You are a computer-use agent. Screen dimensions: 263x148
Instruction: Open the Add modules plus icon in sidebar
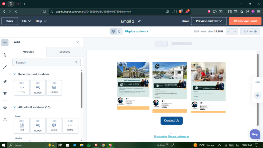pos(5,43)
